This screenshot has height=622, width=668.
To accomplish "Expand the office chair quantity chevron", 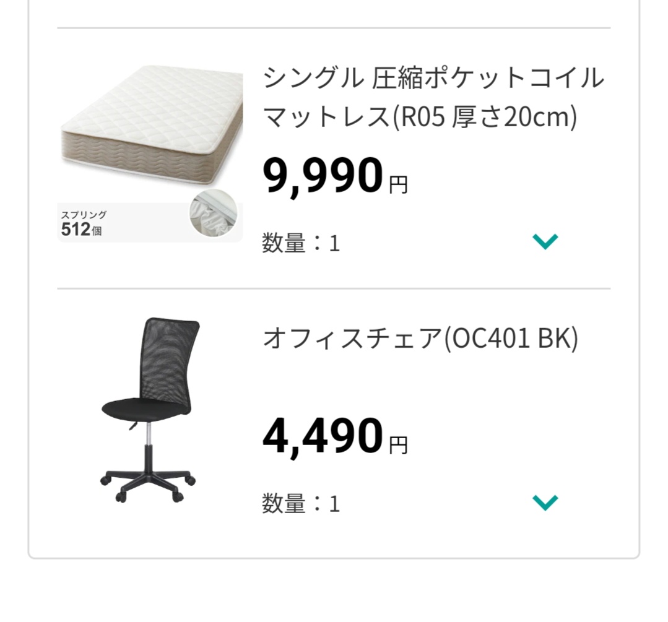I will tap(545, 503).
